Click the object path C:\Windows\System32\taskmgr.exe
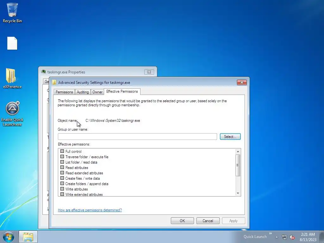The height and width of the screenshot is (243, 324). [x=113, y=121]
